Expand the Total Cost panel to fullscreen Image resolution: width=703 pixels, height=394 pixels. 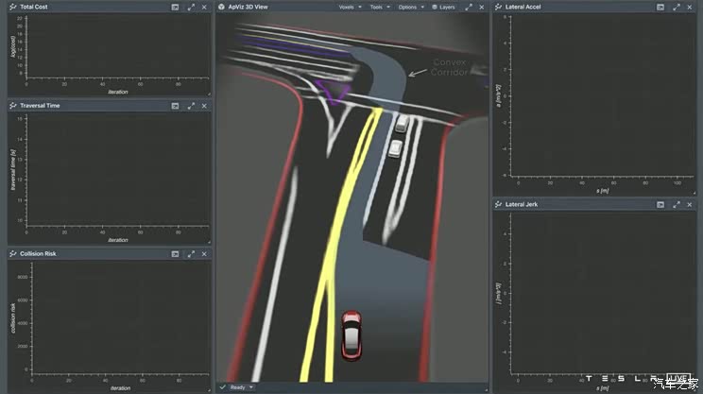[190, 7]
